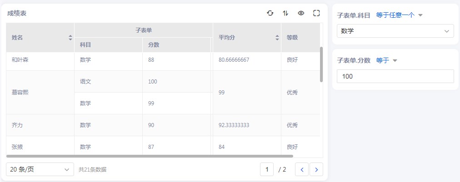Screen dimensions: 460x182
Task: Go to previous page arrow
Action: (x=302, y=169)
